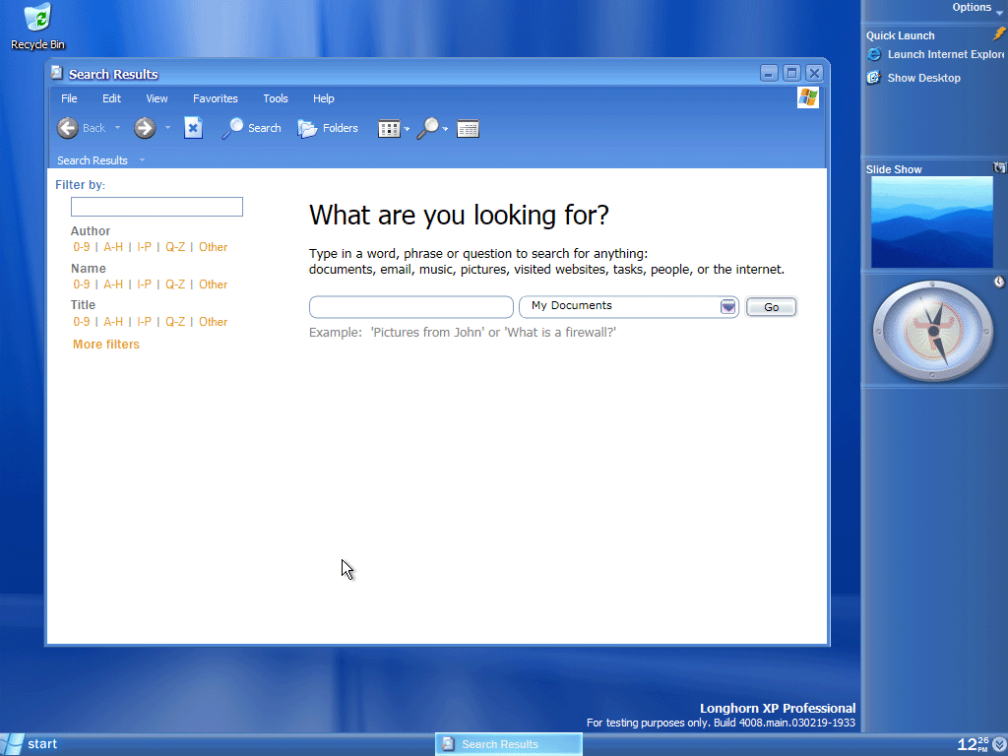Click the Go button
This screenshot has height=756, width=1008.
[772, 307]
